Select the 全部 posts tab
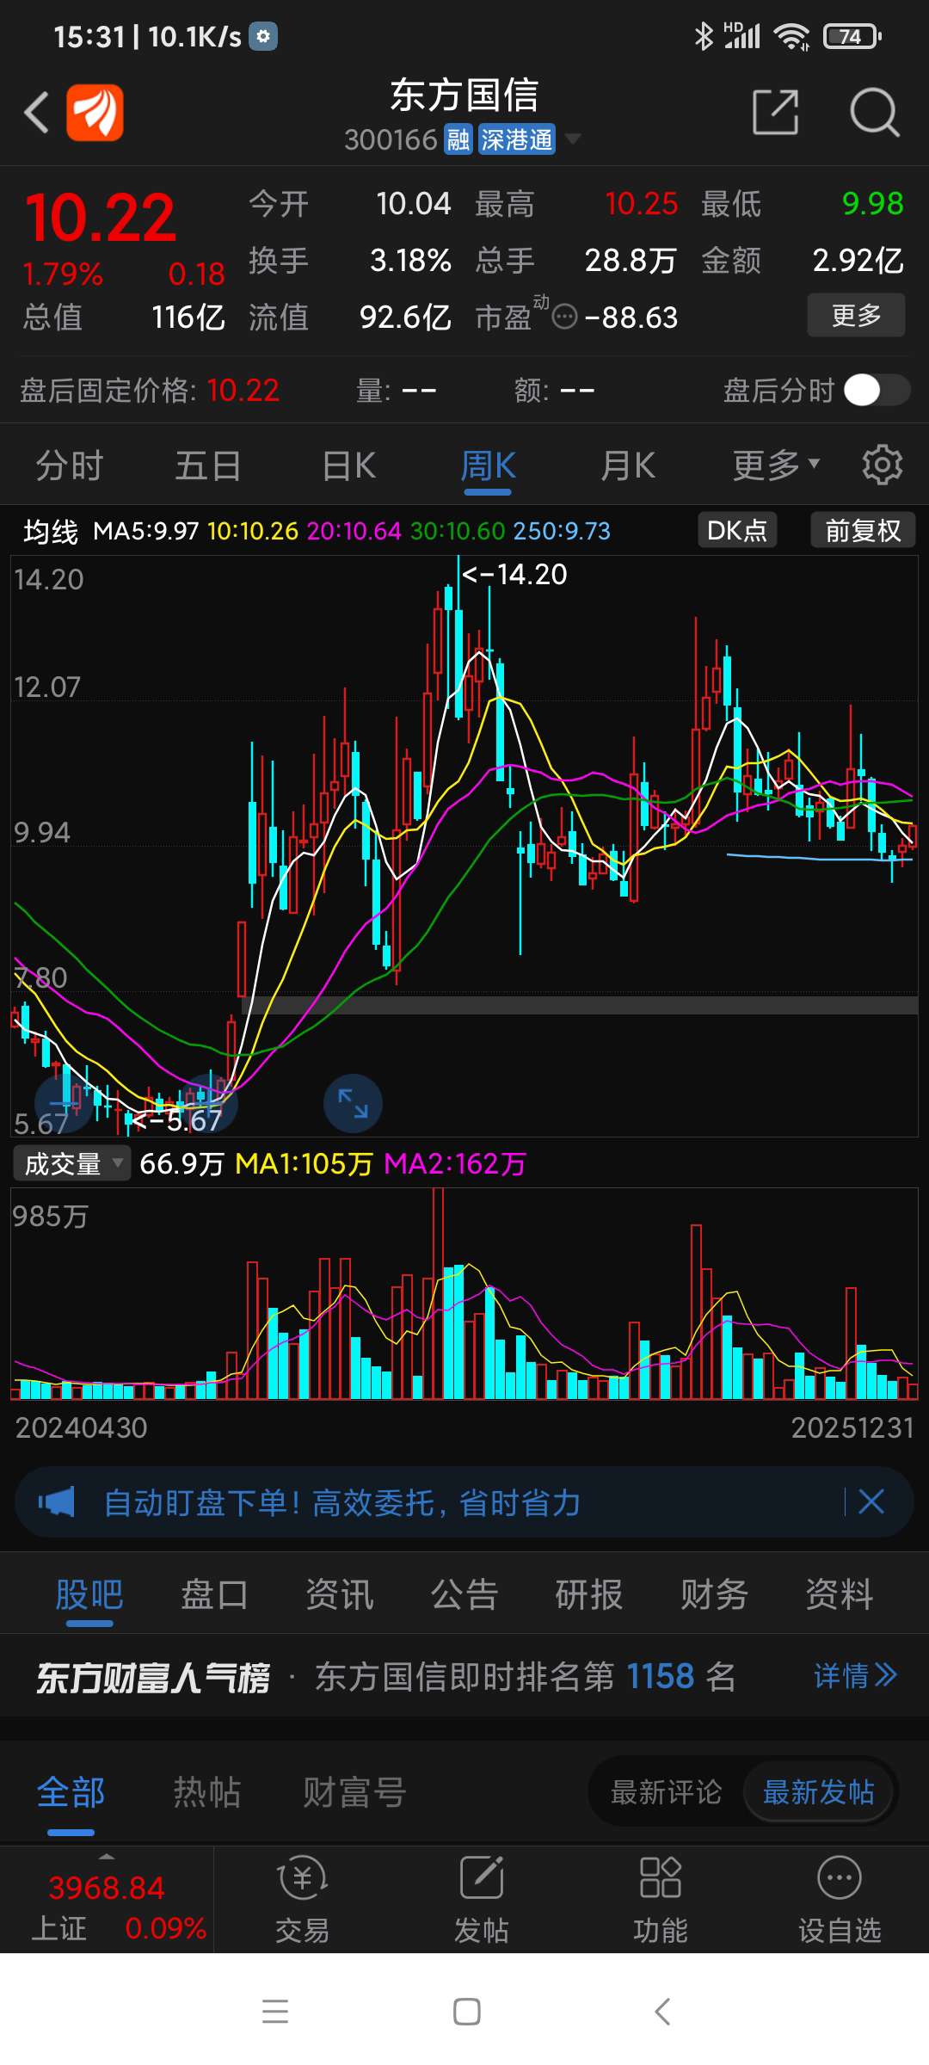The image size is (929, 2065). [x=71, y=1792]
